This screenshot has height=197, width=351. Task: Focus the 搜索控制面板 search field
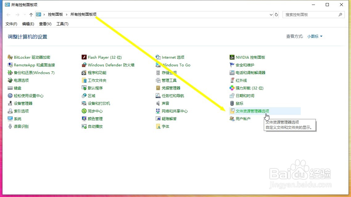pos(314,14)
